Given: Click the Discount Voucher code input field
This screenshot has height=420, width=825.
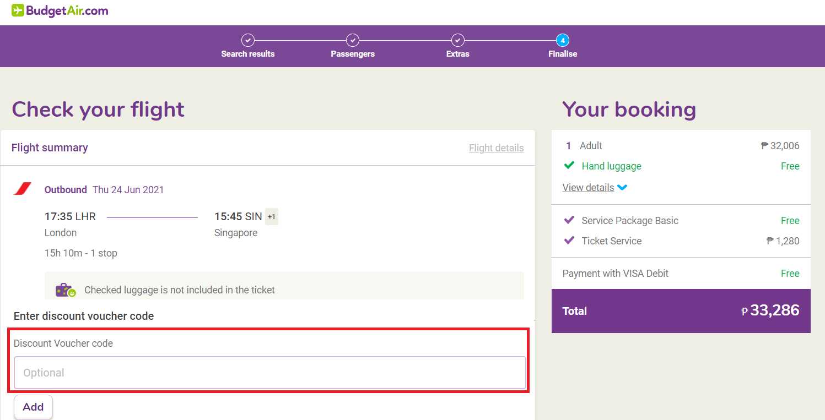Looking at the screenshot, I should 269,373.
